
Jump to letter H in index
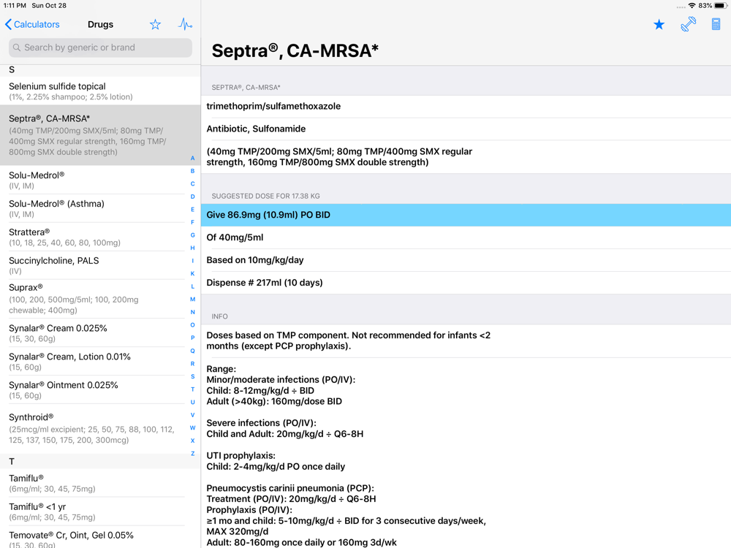(x=192, y=248)
